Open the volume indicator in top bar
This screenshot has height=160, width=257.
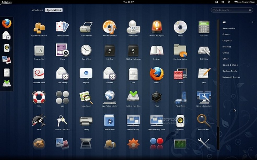pos(223,2)
